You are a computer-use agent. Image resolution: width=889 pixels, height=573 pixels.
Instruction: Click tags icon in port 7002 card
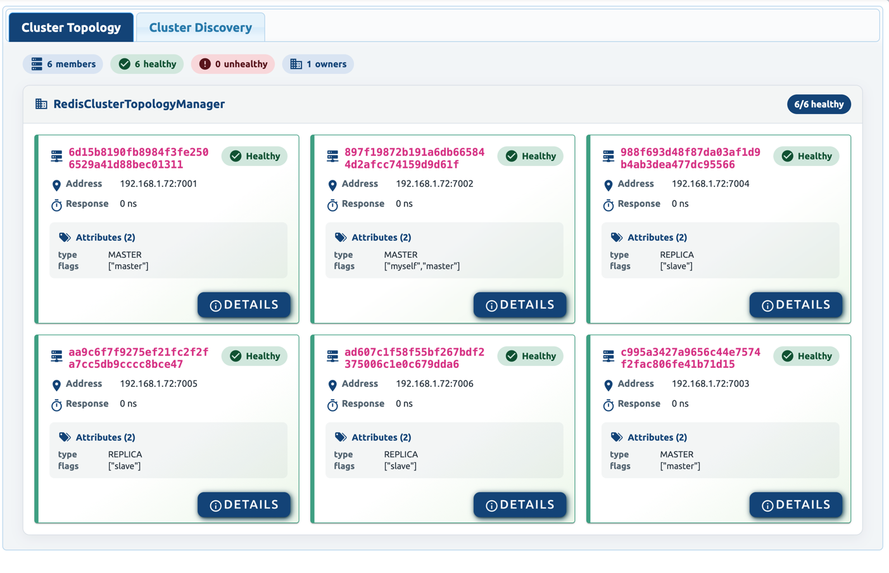[341, 237]
